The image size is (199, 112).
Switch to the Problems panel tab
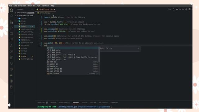click(x=43, y=102)
